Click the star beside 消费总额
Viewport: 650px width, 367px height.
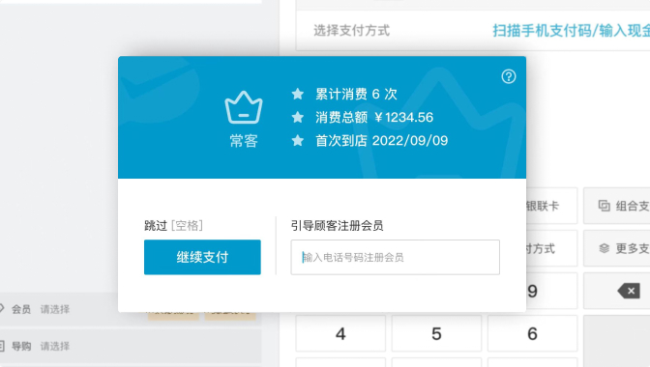298,118
